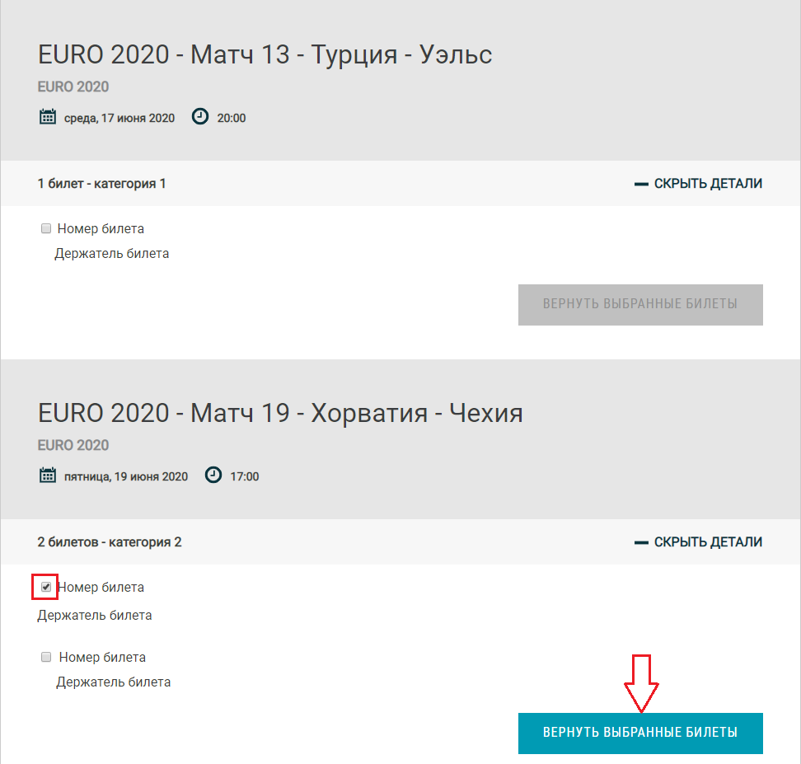The height and width of the screenshot is (764, 801).
Task: Click clock icon next to 20:00
Action: point(199,116)
